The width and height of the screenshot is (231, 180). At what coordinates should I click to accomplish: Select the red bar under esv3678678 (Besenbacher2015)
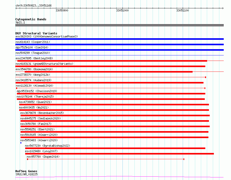pos(115,115)
